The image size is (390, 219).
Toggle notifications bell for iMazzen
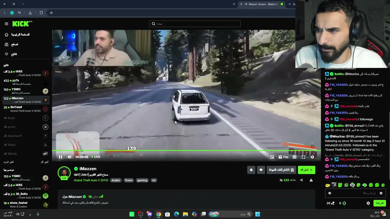tap(251, 170)
